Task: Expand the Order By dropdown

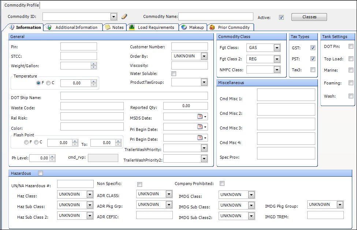Action: (x=204, y=56)
